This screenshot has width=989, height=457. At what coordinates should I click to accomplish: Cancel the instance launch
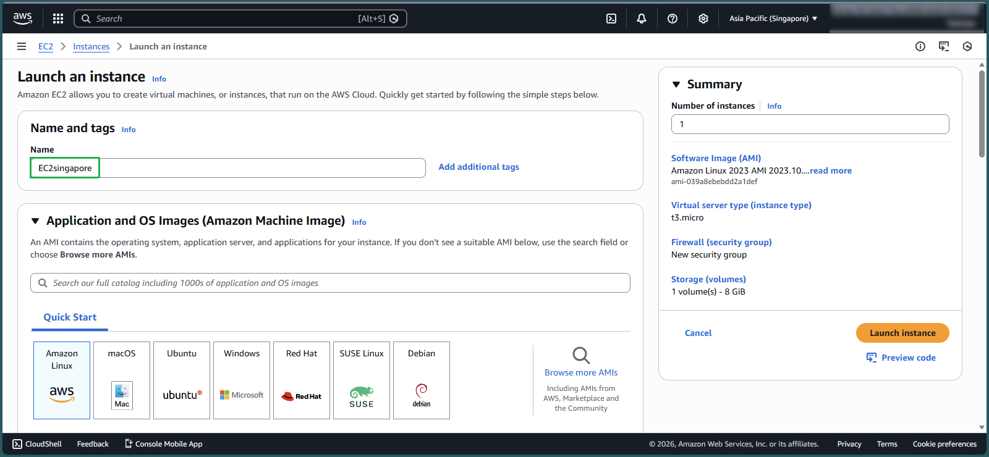pyautogui.click(x=698, y=333)
